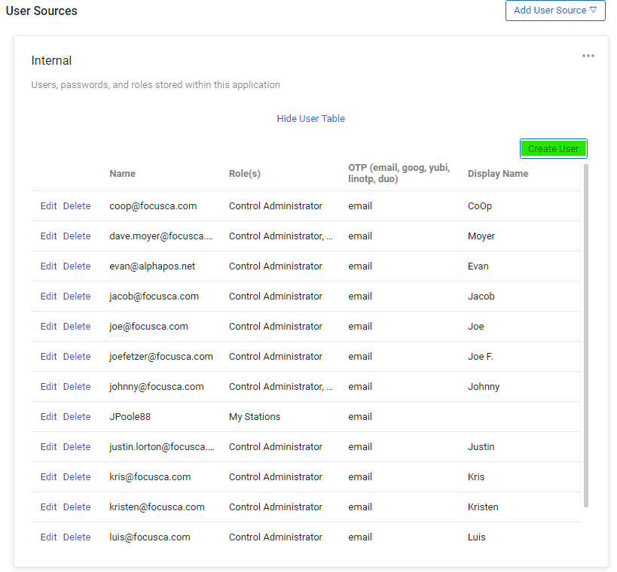
Task: Edit the user coop@focusca.com
Action: pos(48,205)
